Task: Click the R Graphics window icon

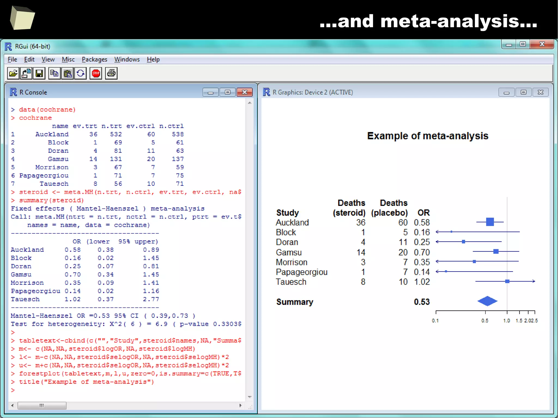Action: [266, 92]
